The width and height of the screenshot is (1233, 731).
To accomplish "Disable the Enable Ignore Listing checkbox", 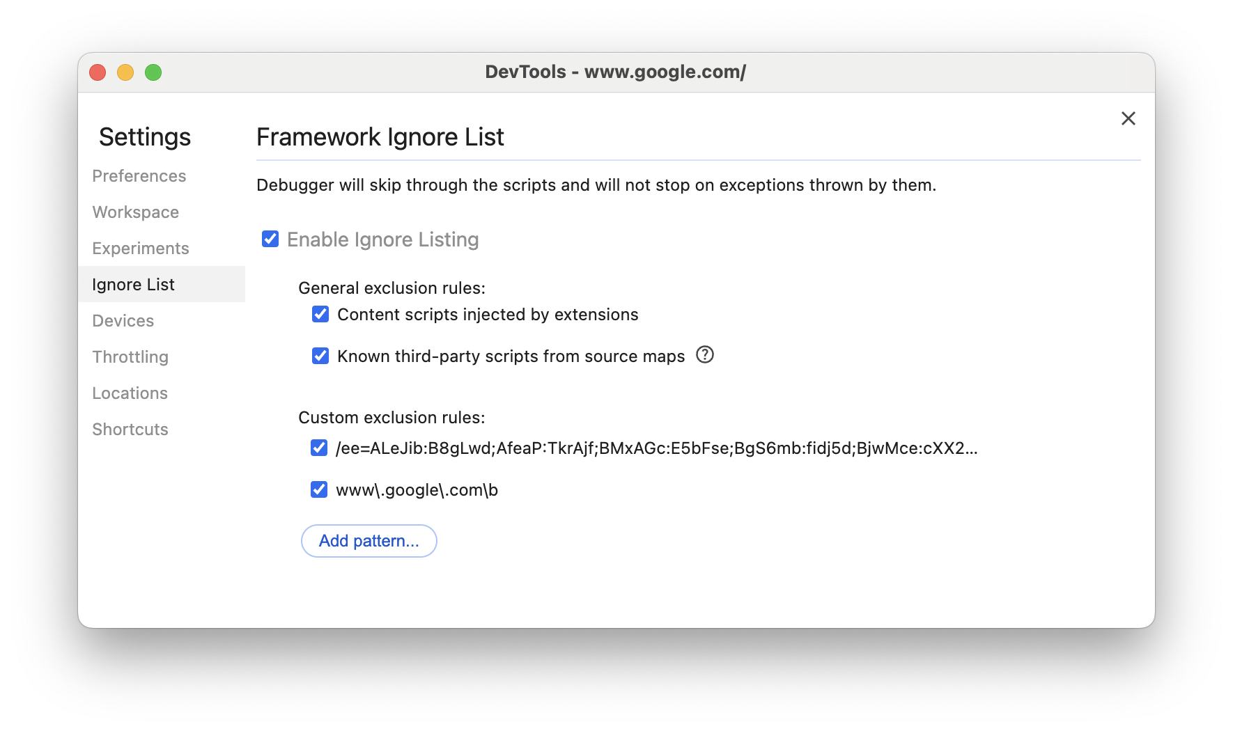I will (270, 239).
